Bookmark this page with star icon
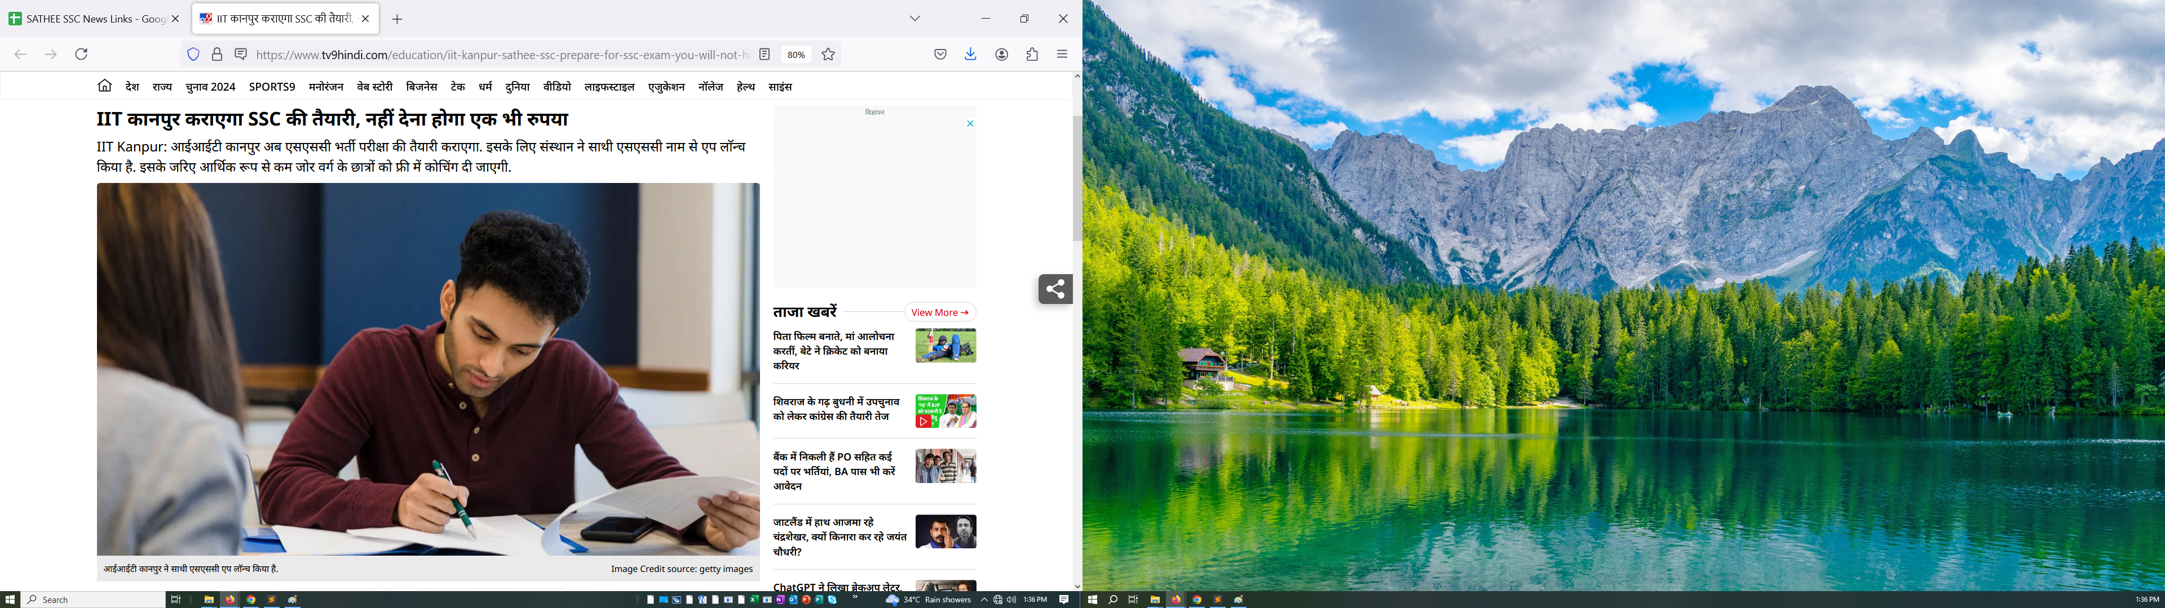The width and height of the screenshot is (2165, 608). click(x=828, y=55)
